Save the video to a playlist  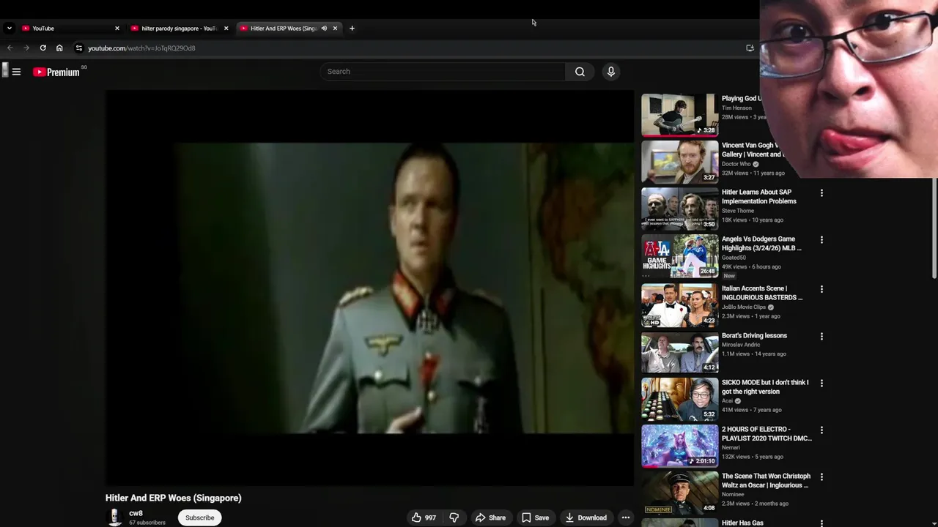tap(535, 517)
